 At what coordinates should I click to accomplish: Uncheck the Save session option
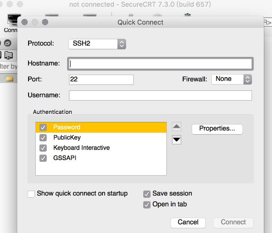[147, 194]
